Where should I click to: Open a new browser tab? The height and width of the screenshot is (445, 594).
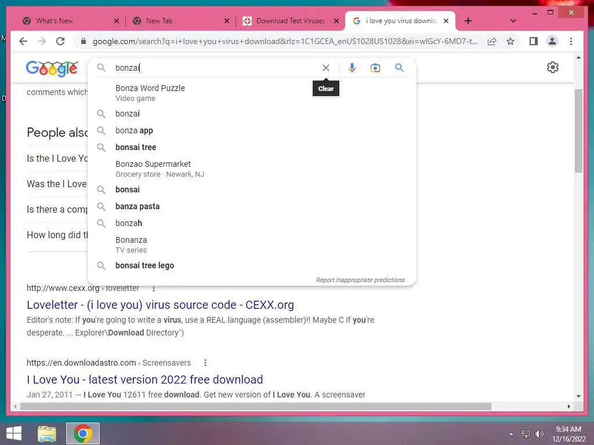(468, 21)
